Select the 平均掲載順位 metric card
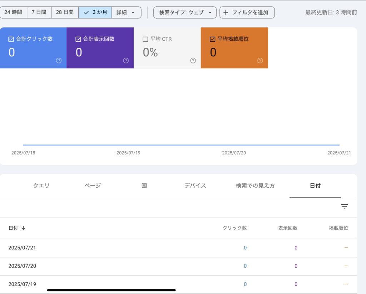The width and height of the screenshot is (366, 294). tap(234, 48)
